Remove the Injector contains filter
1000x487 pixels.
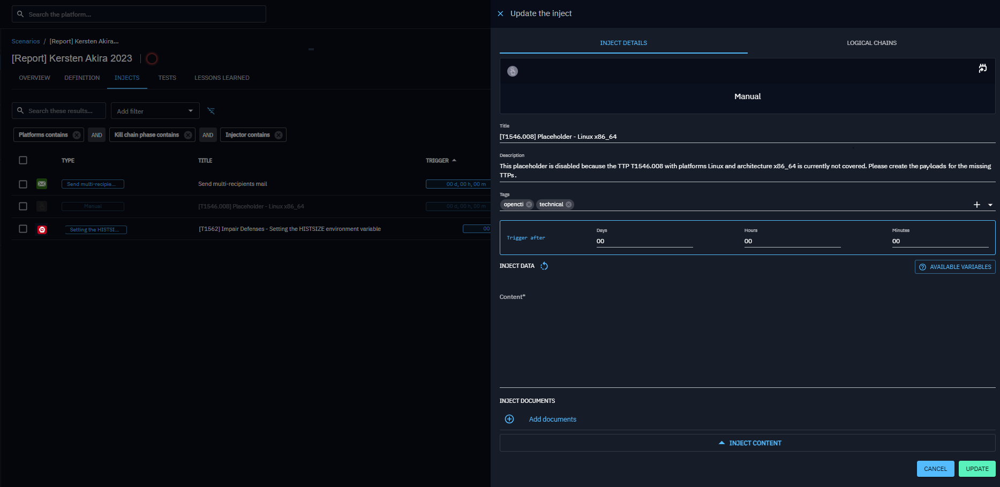coord(279,135)
